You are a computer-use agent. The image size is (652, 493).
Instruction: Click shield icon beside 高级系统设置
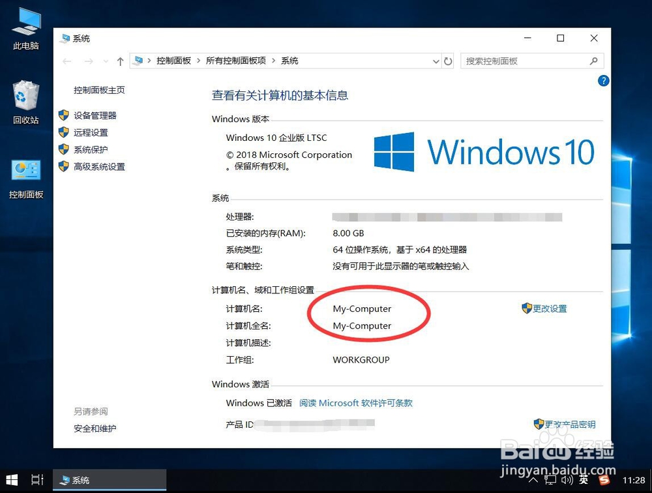tap(64, 166)
